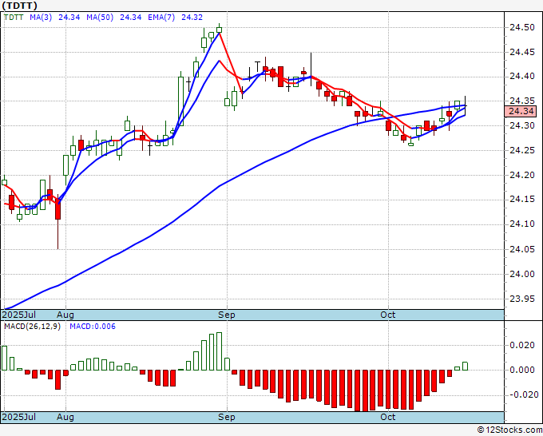Click the Aug label on price chart axis
The height and width of the screenshot is (436, 543).
[x=65, y=315]
